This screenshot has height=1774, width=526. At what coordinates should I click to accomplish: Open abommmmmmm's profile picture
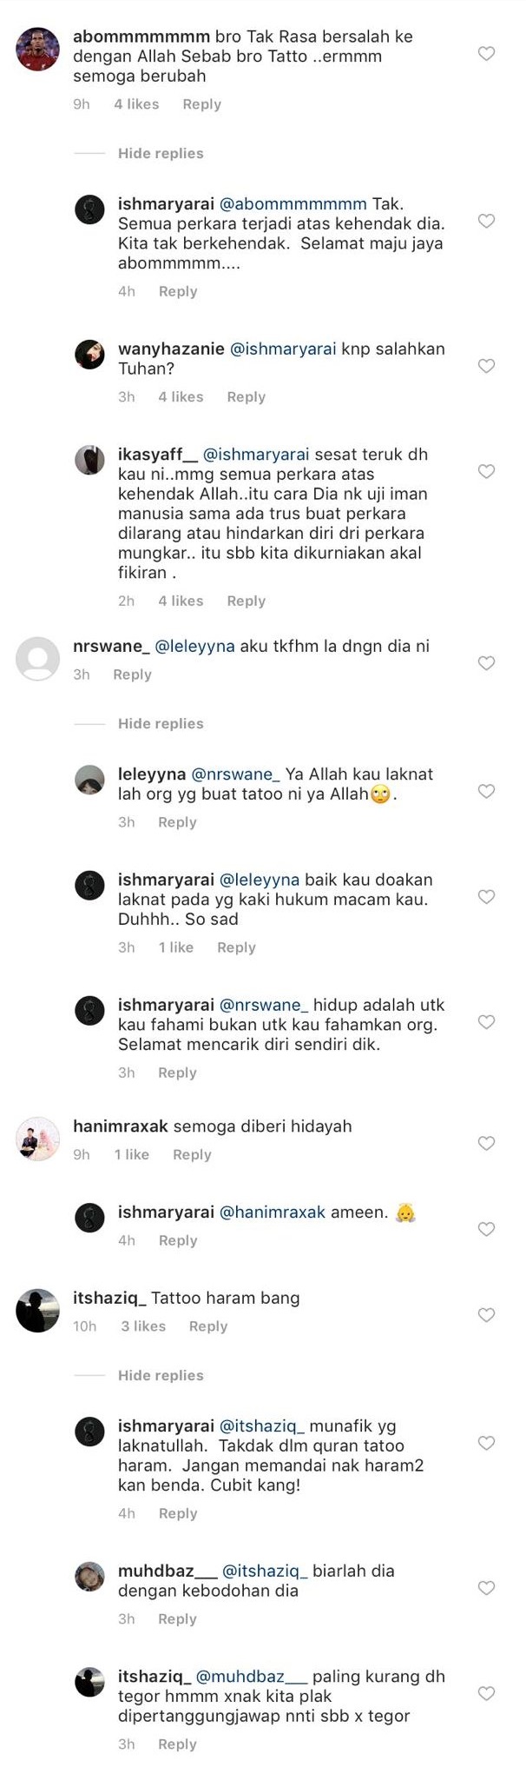click(37, 49)
